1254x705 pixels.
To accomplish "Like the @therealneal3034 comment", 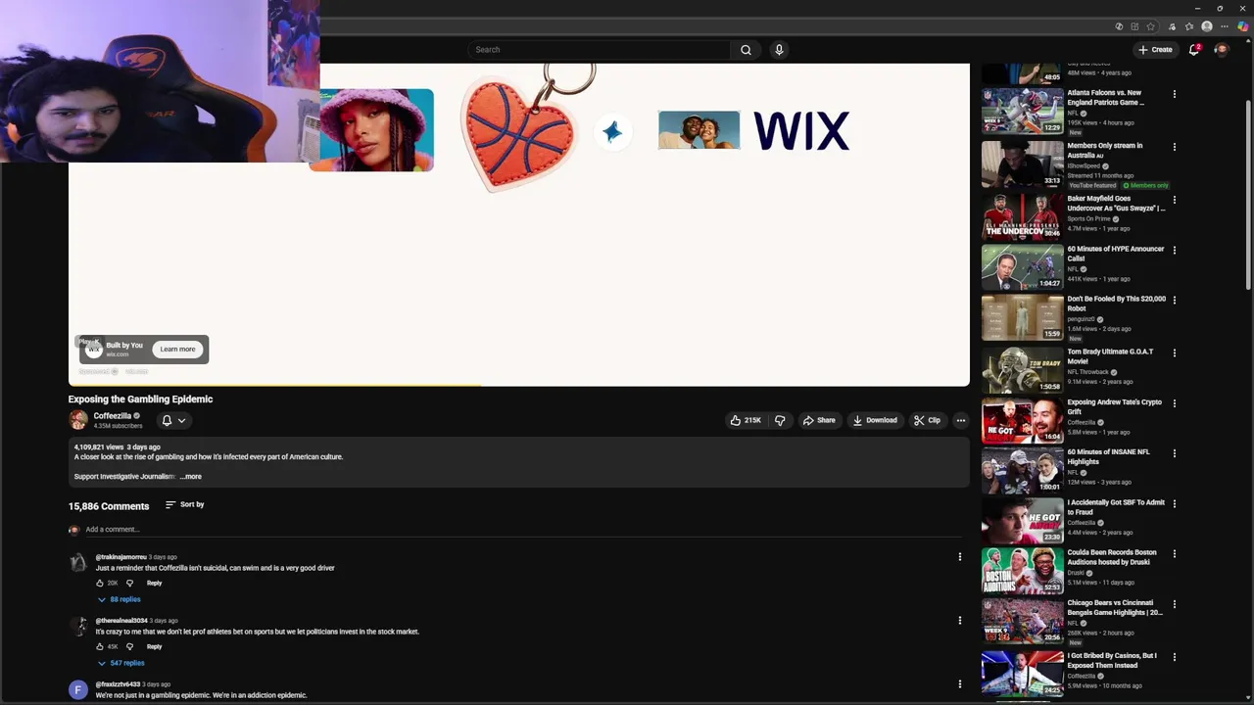I will coord(100,646).
